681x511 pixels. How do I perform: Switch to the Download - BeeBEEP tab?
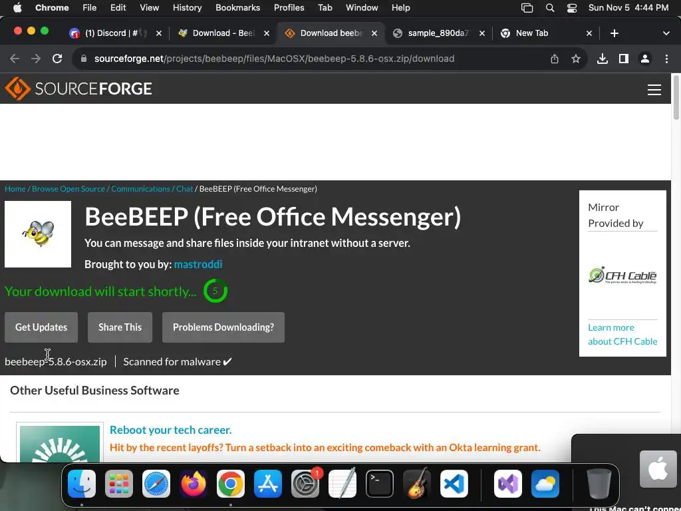point(223,33)
